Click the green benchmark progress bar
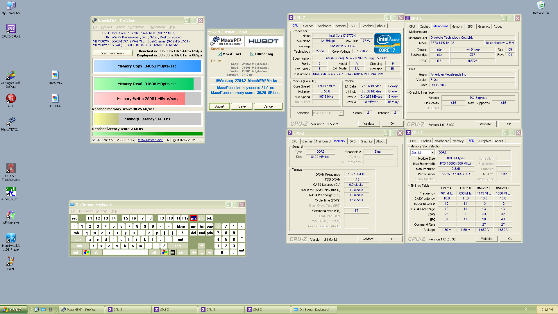The image size is (558, 314). click(x=147, y=134)
